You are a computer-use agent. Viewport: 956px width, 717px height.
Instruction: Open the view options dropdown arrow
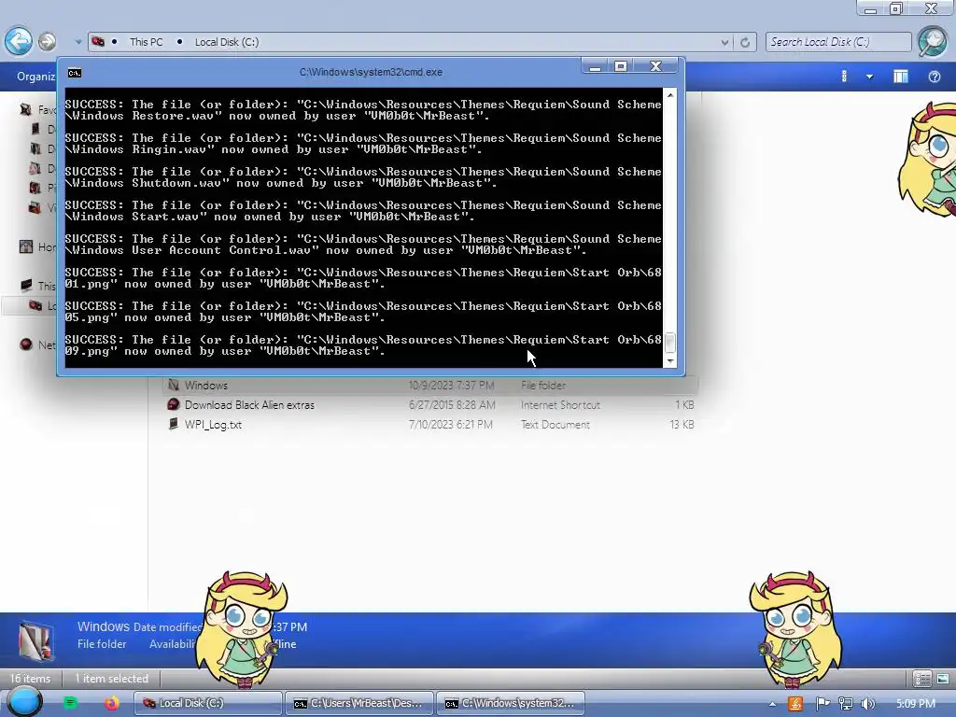click(x=869, y=77)
